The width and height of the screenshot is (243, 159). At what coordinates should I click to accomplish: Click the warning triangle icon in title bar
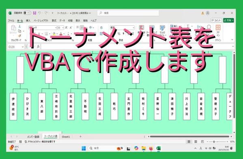[202, 13]
